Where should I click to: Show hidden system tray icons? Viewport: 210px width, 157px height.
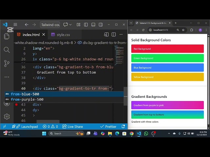169,133
